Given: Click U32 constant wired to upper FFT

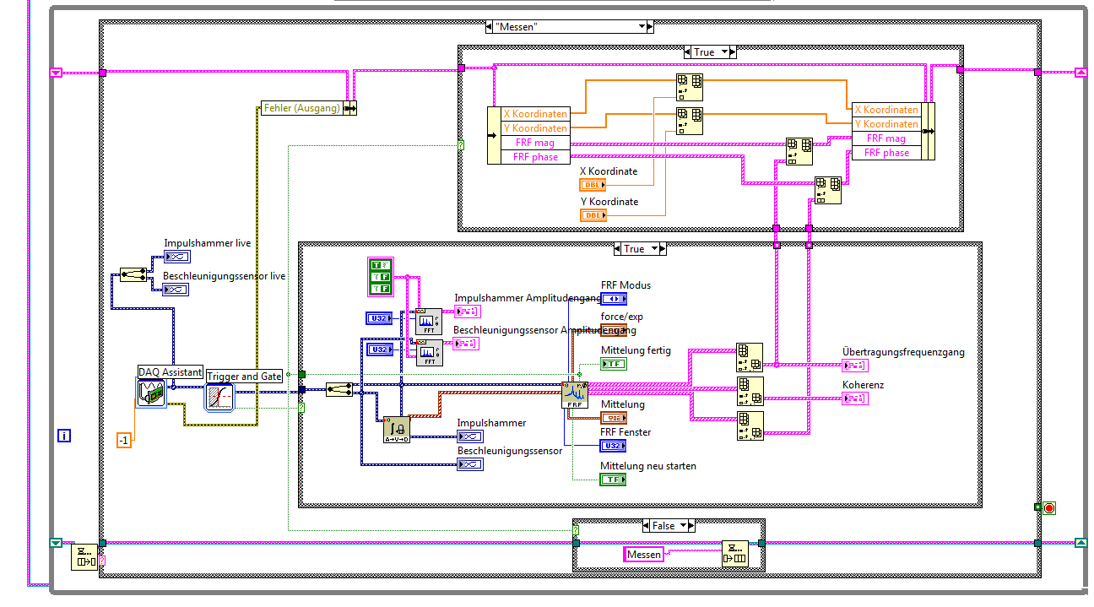Looking at the screenshot, I should tap(379, 318).
